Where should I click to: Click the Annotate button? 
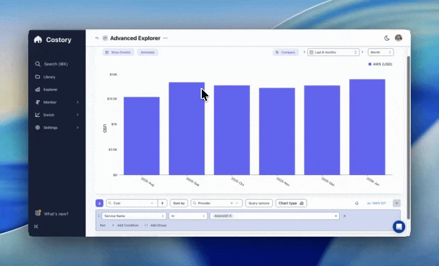(x=147, y=52)
